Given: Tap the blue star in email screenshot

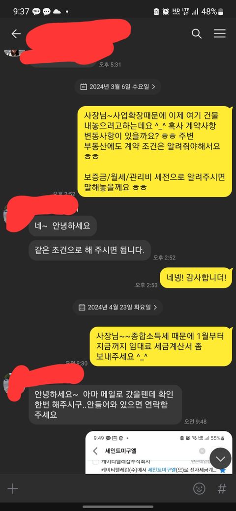Looking at the screenshot, I should (x=223, y=470).
